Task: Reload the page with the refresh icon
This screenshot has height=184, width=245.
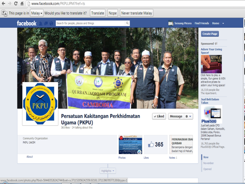Action: (16, 3)
